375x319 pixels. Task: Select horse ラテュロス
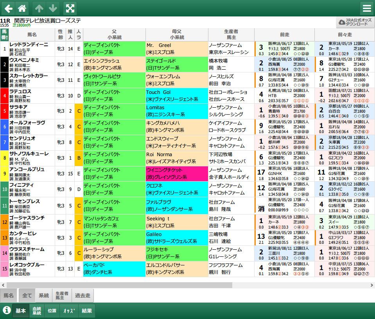(20, 92)
